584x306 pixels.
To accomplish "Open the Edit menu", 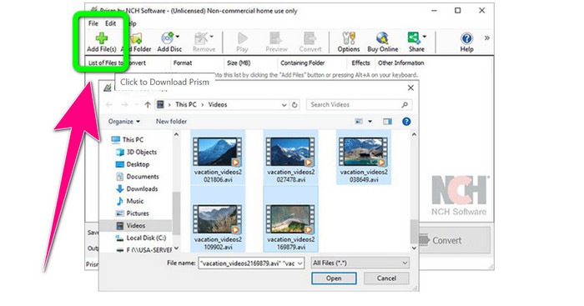I will (x=110, y=23).
